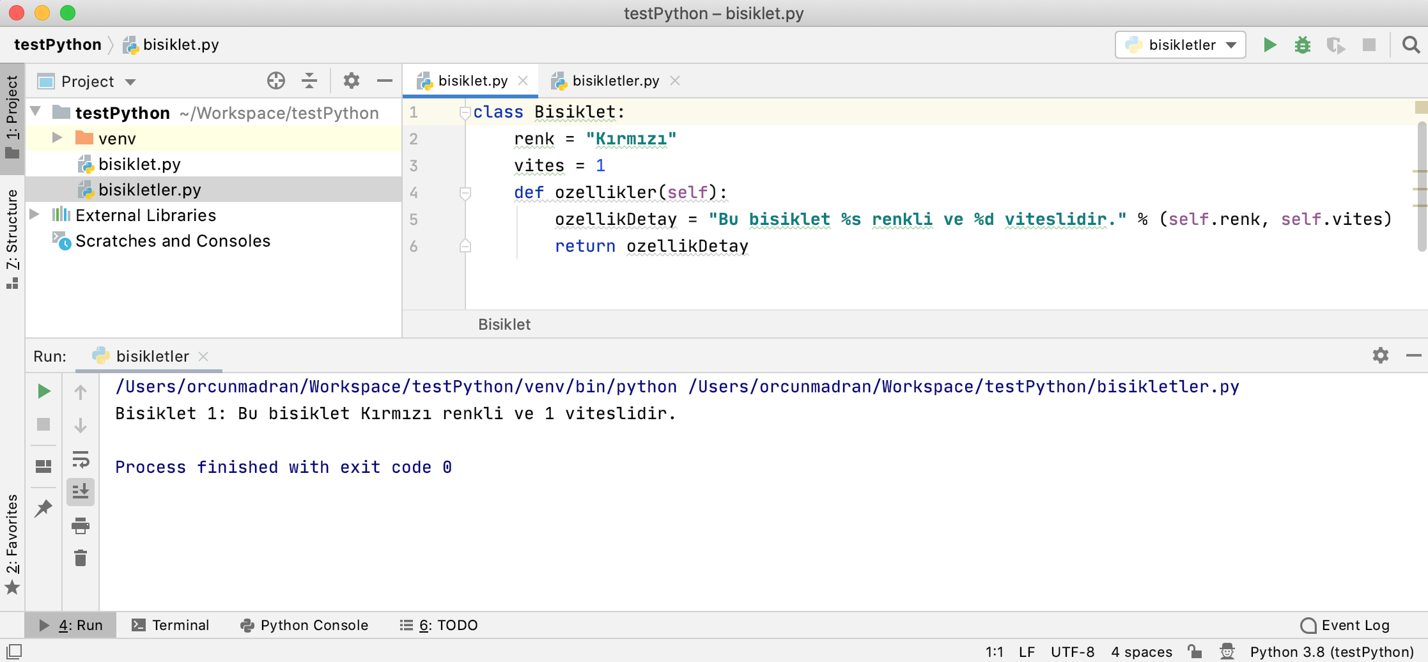
Task: Click the editor vertical scrollbar
Action: (1422, 186)
